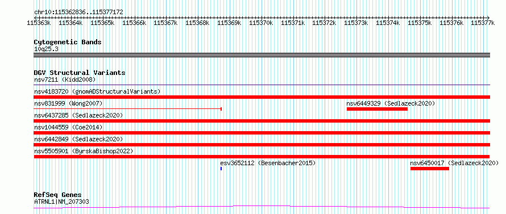The image size is (506, 214).
Task: Click the short red bar for nsv6450017
Action: (430, 169)
